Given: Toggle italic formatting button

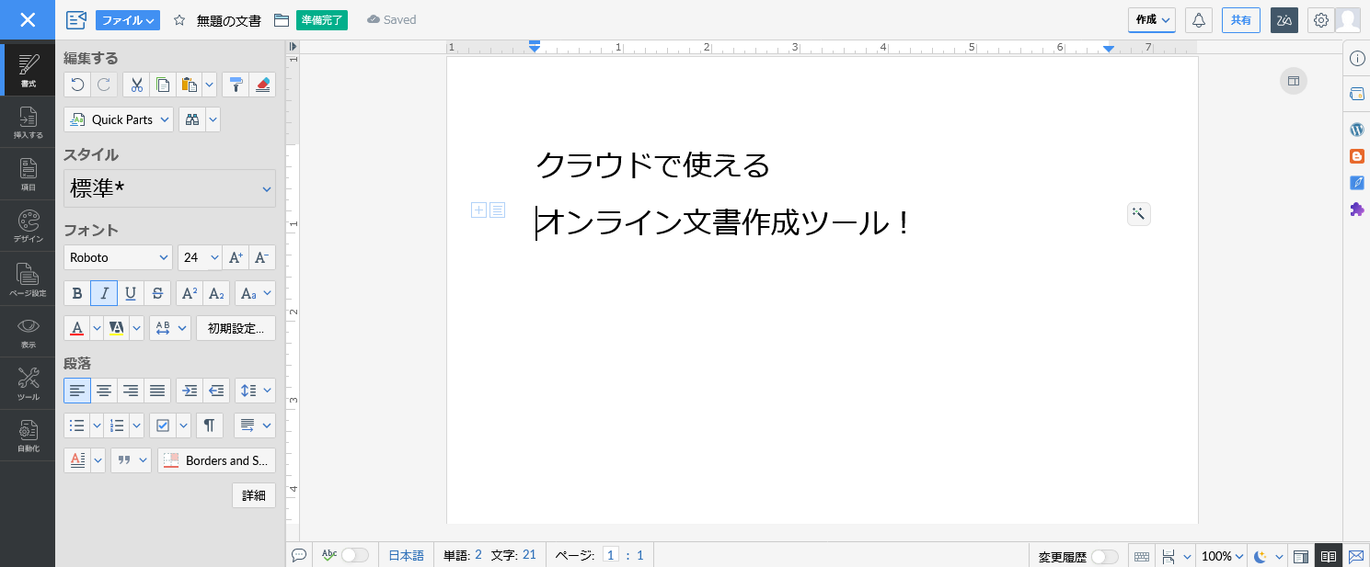Looking at the screenshot, I should point(104,294).
